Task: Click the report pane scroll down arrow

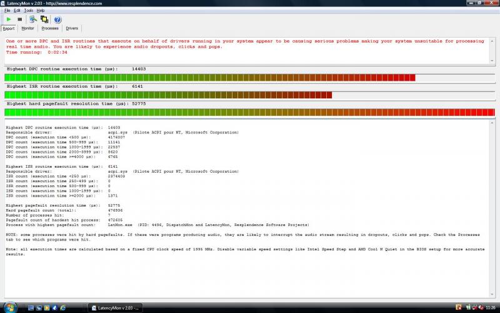Action: (492, 294)
